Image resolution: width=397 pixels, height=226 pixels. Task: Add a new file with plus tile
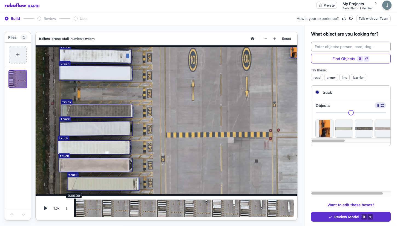[18, 55]
